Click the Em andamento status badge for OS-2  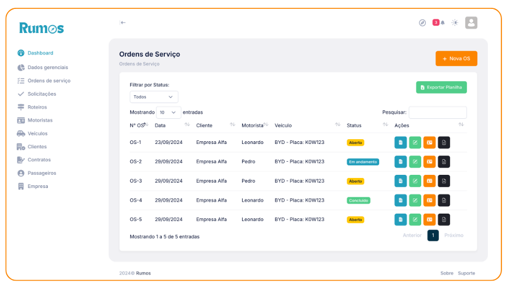pyautogui.click(x=363, y=162)
